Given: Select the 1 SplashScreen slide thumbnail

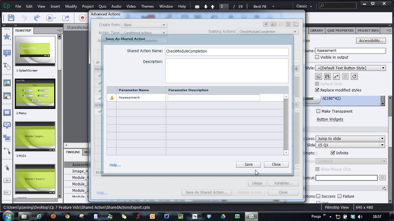Looking at the screenshot, I should (35, 51).
